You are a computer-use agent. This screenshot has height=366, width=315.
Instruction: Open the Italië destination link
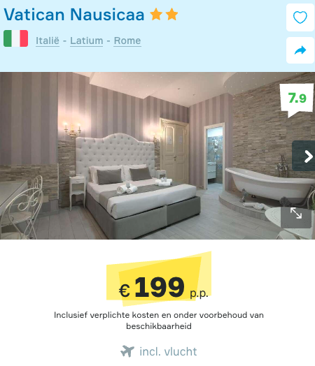pyautogui.click(x=48, y=41)
